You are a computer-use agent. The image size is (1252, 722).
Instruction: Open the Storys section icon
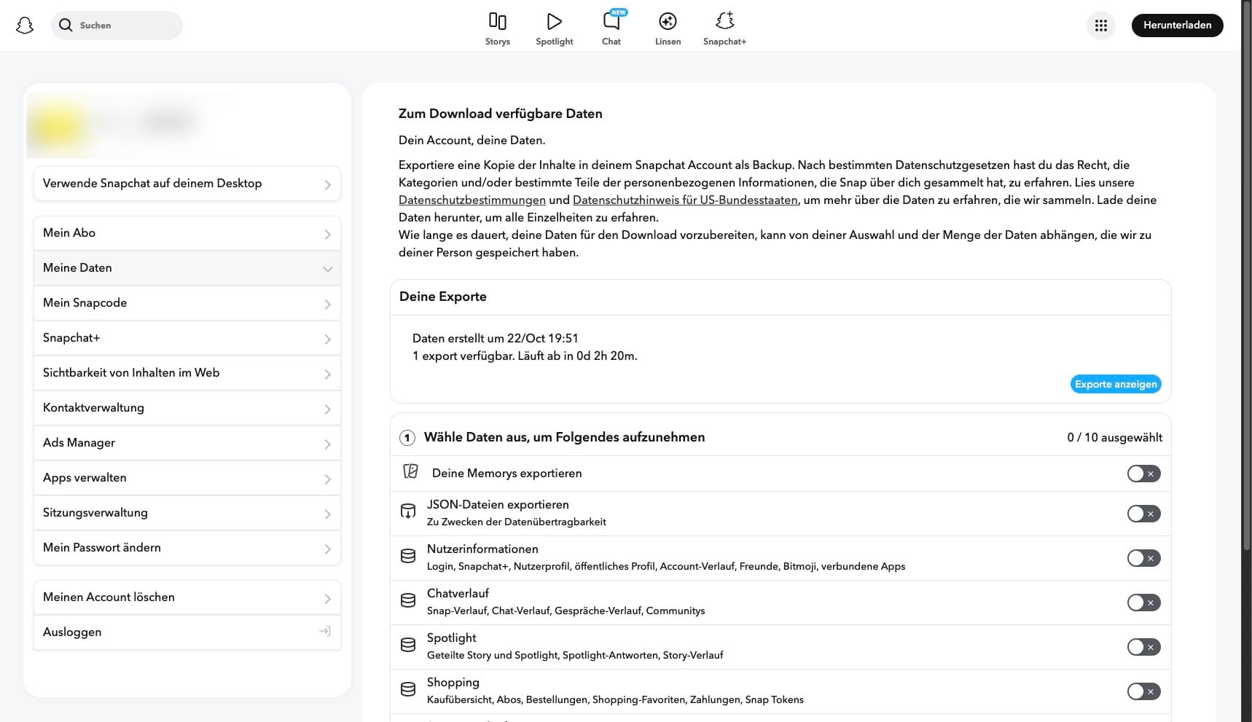click(497, 21)
